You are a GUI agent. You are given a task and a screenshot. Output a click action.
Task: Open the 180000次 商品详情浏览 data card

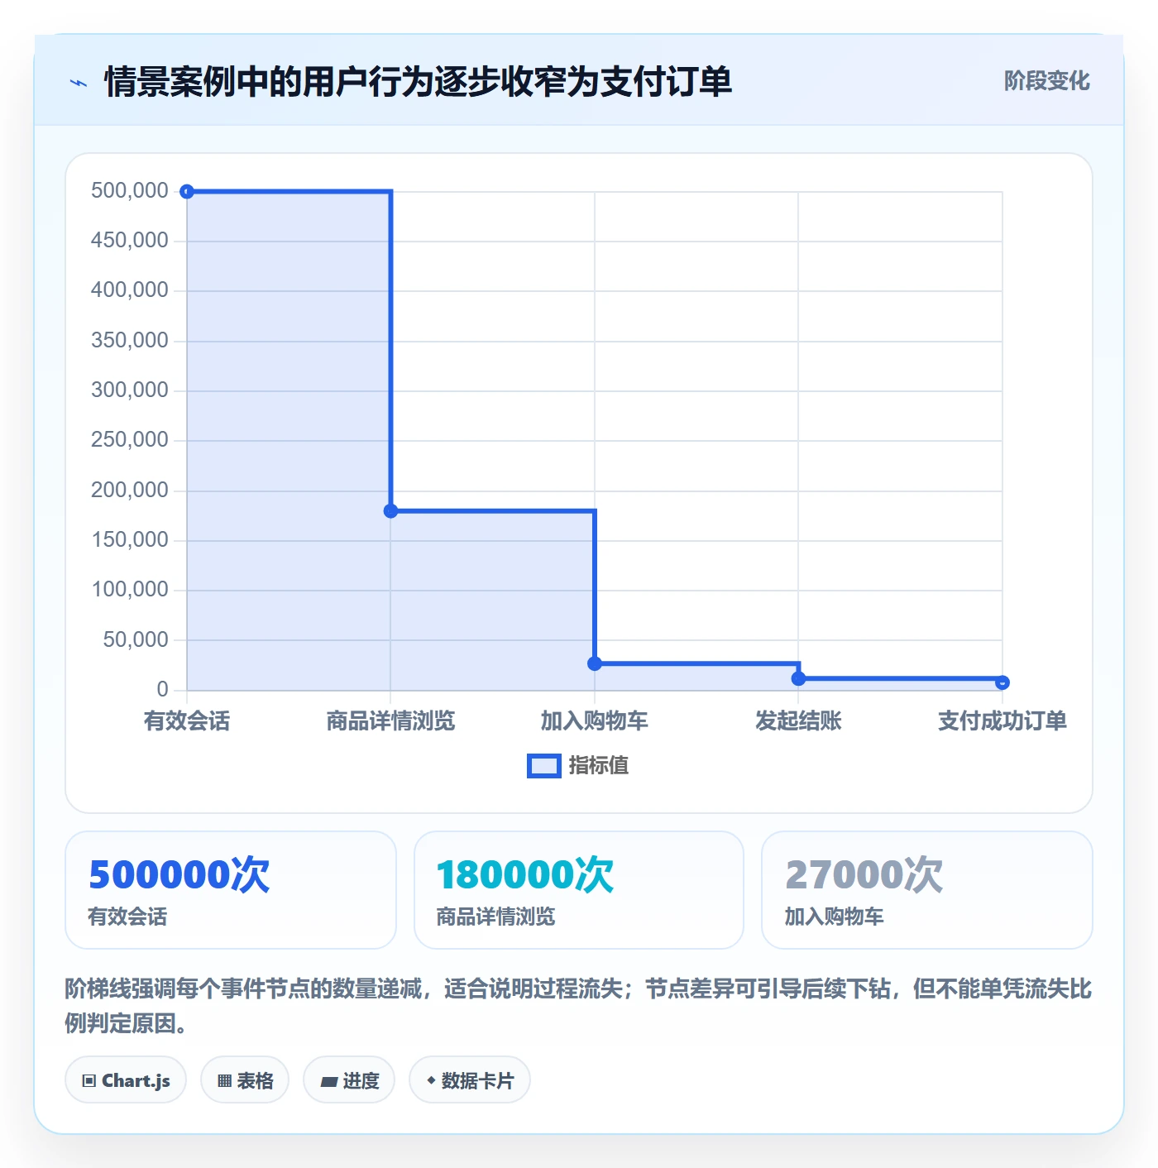click(579, 890)
